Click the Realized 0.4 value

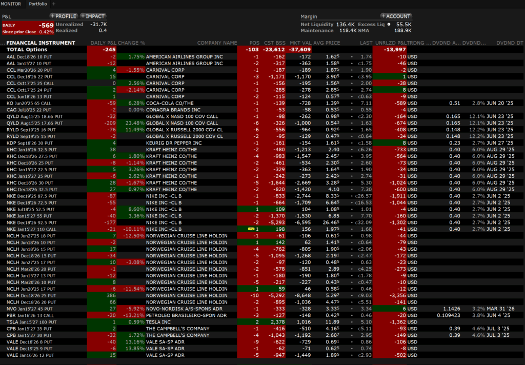[x=103, y=30]
